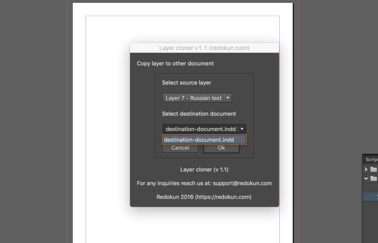Collapse the open scripts folder
The width and height of the screenshot is (378, 243).
365,178
